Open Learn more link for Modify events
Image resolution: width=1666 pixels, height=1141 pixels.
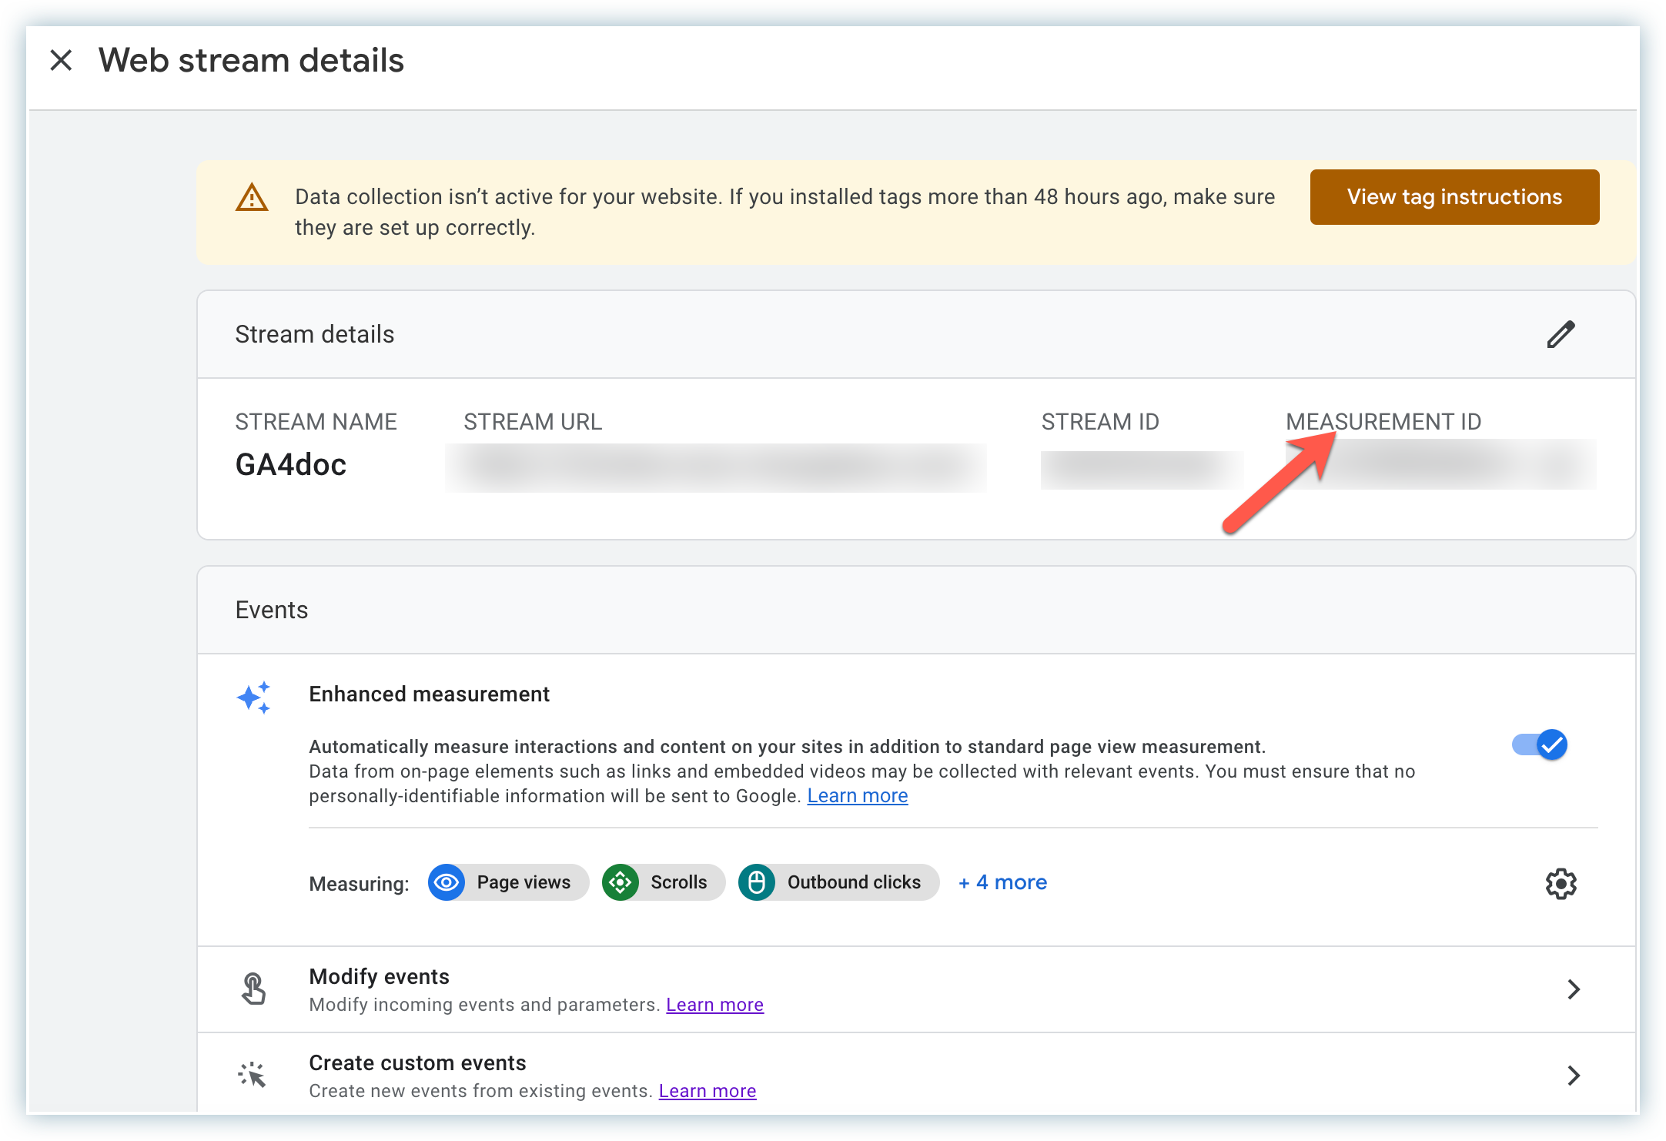(714, 1005)
